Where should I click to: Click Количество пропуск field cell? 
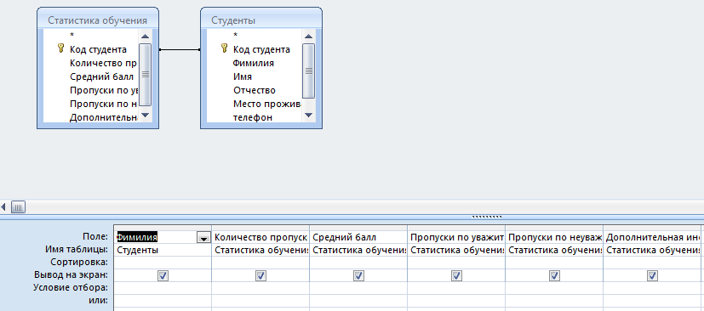pos(260,237)
